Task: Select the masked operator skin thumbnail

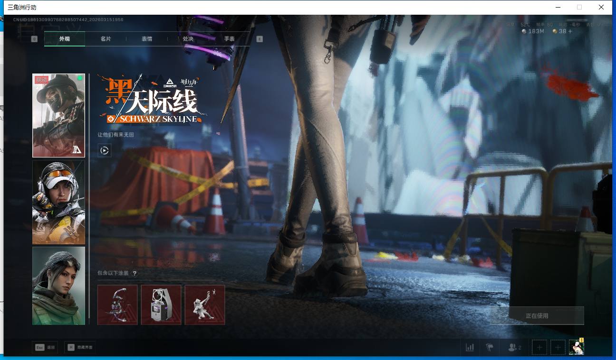Action: [58, 115]
